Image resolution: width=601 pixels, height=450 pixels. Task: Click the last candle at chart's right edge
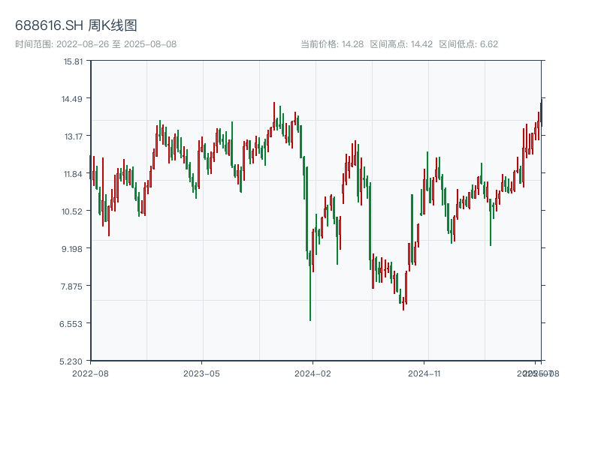click(x=541, y=112)
